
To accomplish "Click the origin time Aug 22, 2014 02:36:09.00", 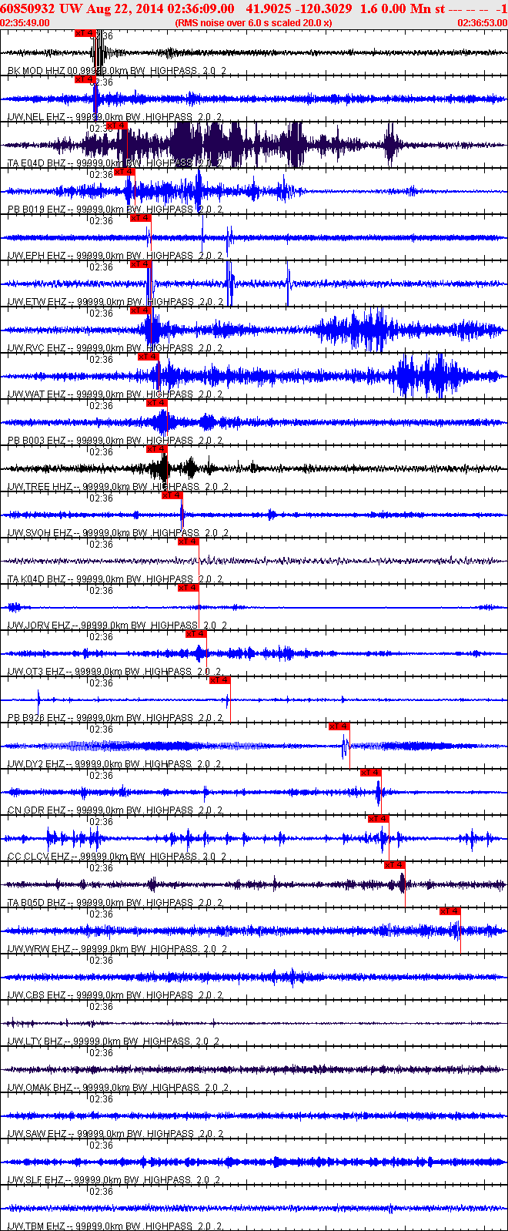I will [x=160, y=8].
